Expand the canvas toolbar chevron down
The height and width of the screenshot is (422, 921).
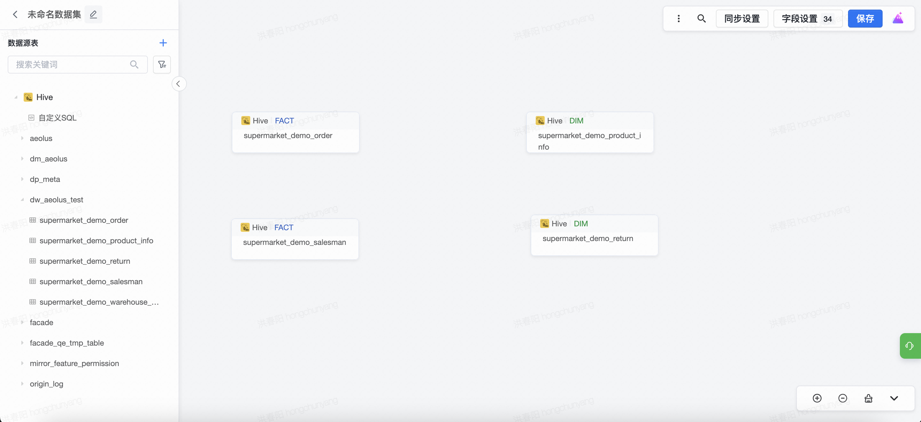(x=894, y=398)
